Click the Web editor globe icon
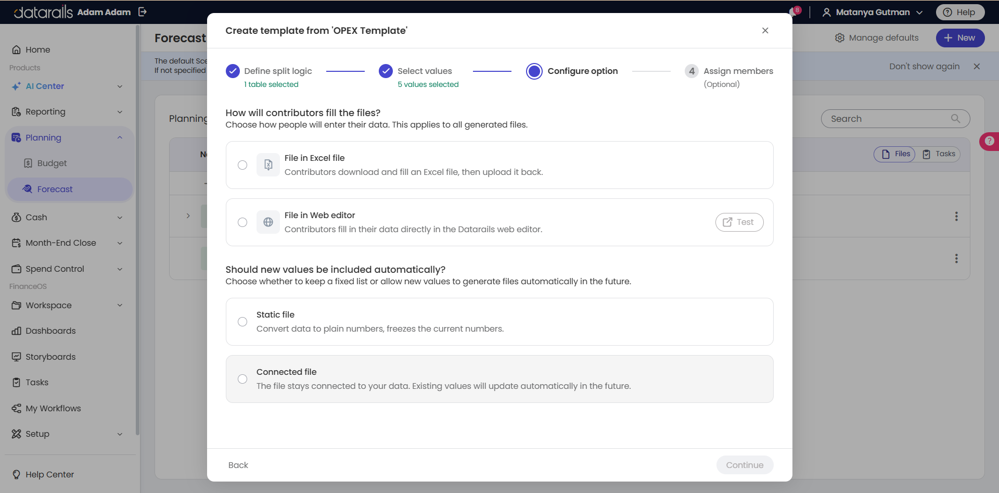Image resolution: width=999 pixels, height=493 pixels. [x=268, y=222]
